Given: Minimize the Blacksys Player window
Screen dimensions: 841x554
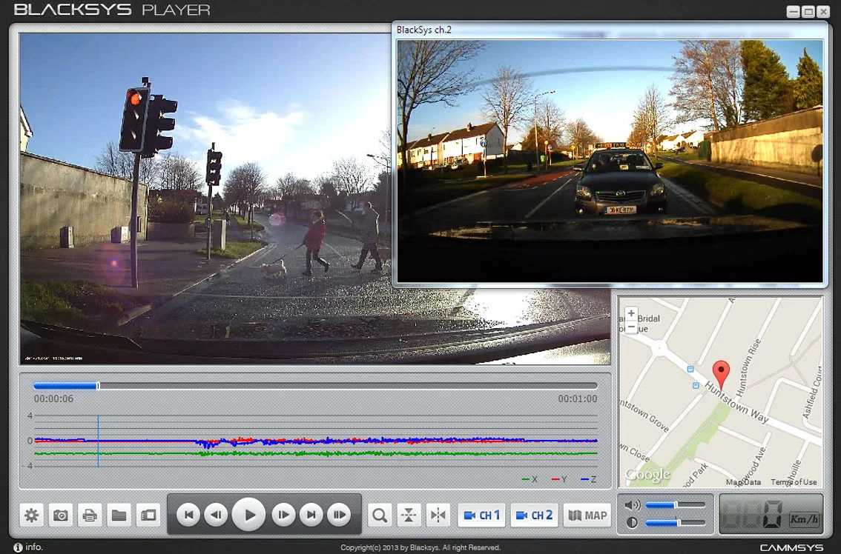Looking at the screenshot, I should coord(794,11).
